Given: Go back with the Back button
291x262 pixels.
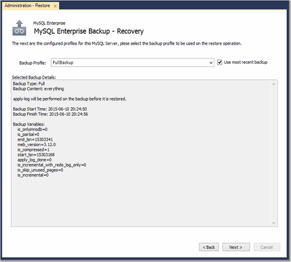Looking at the screenshot, I should click(209, 247).
